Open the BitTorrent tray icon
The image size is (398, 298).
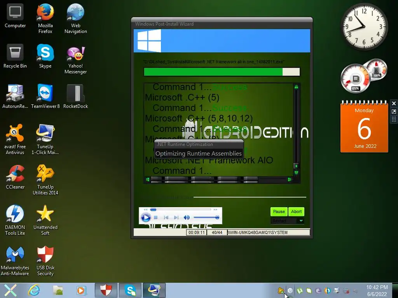(x=318, y=291)
